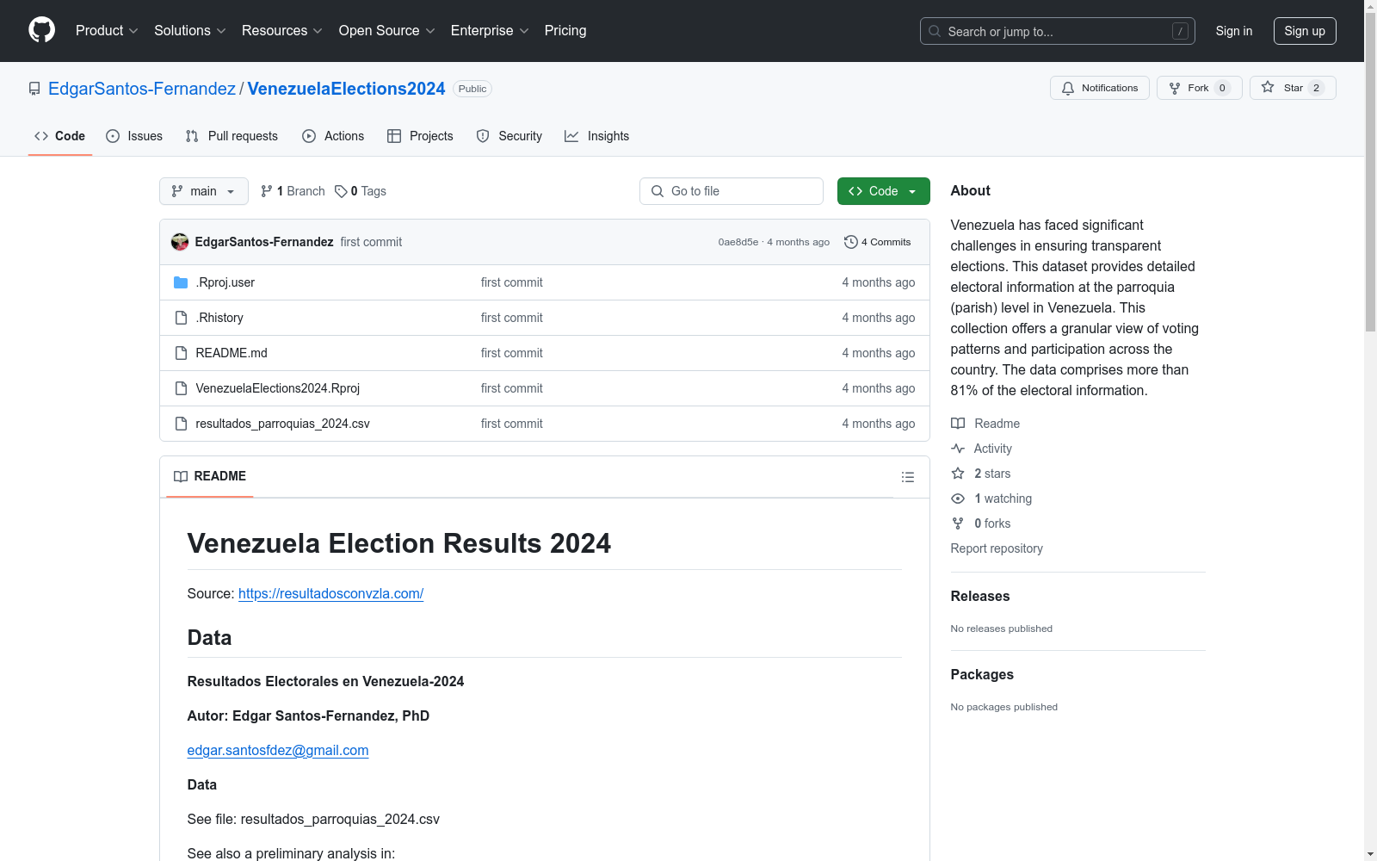This screenshot has width=1377, height=861.
Task: Open the Projects tab
Action: 420,136
